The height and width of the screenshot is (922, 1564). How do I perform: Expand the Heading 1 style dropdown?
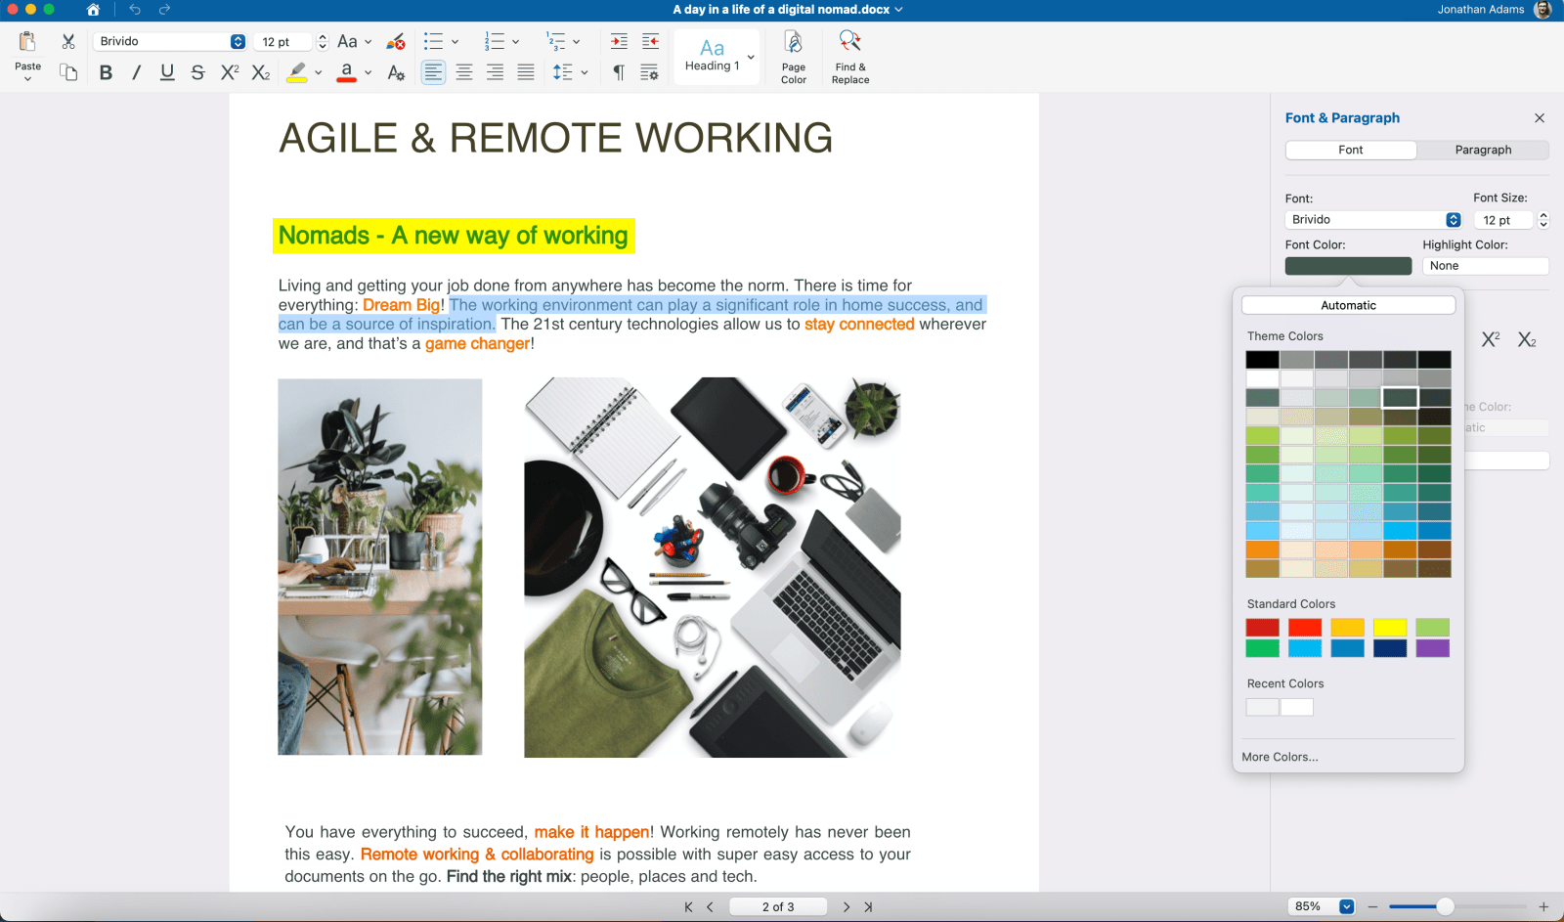(x=751, y=58)
